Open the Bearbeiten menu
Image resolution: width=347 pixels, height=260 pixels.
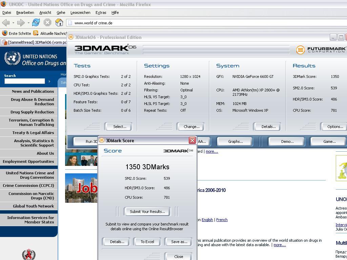click(25, 13)
